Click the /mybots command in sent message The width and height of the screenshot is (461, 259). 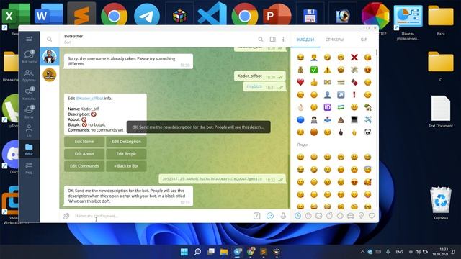[x=254, y=86]
